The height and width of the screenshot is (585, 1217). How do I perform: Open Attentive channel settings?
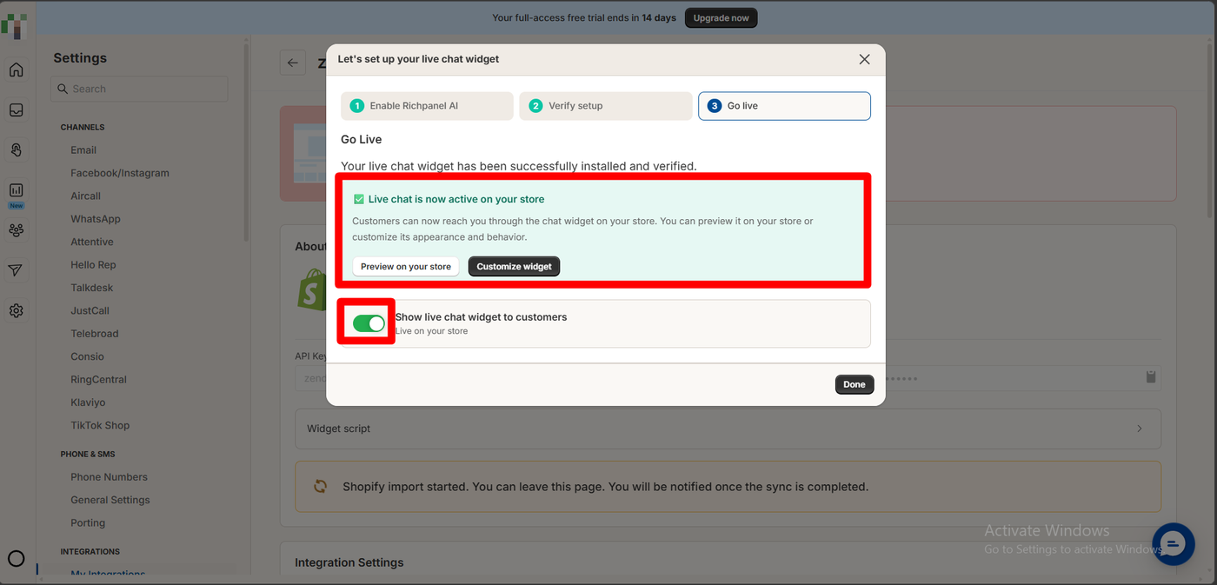click(x=92, y=242)
